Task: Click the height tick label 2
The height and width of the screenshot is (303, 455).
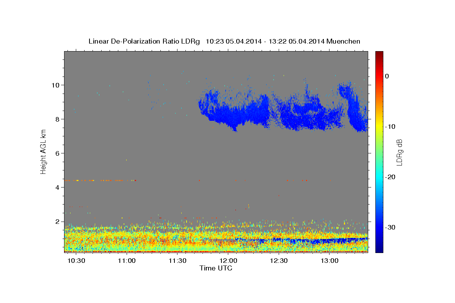Action: click(x=58, y=221)
